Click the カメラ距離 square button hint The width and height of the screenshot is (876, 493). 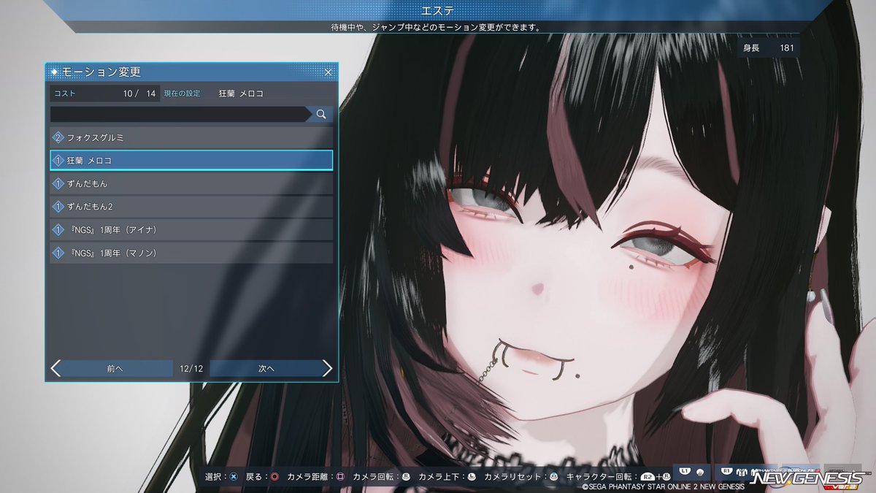coord(340,476)
